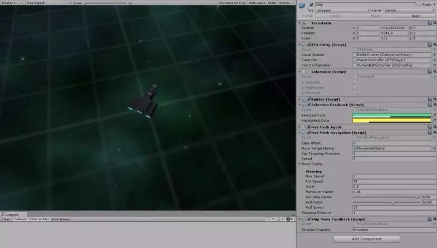Click the prefab Revert button

pos(375,16)
